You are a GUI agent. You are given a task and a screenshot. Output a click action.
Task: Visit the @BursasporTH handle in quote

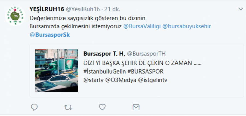146,54
